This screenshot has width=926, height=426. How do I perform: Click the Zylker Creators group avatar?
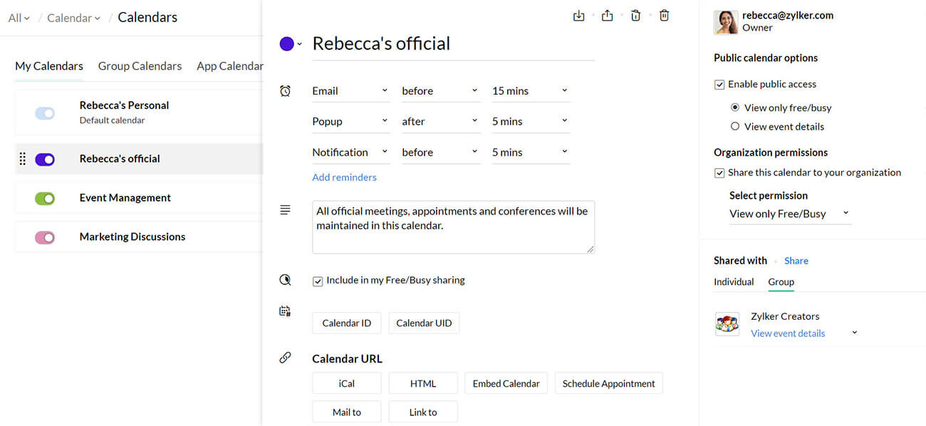pyautogui.click(x=727, y=324)
